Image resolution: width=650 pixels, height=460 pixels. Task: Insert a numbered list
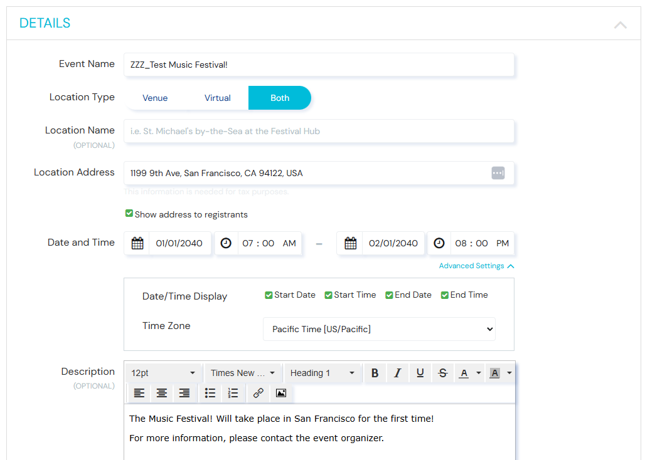(233, 393)
